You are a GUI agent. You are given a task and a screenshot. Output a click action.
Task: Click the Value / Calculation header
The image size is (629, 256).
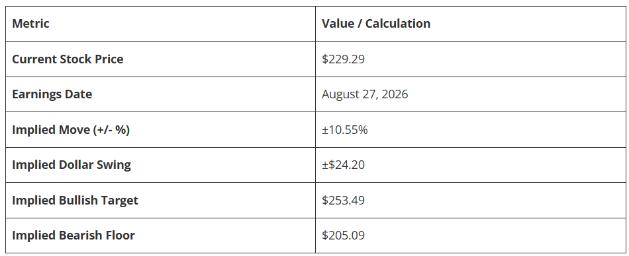tap(376, 24)
